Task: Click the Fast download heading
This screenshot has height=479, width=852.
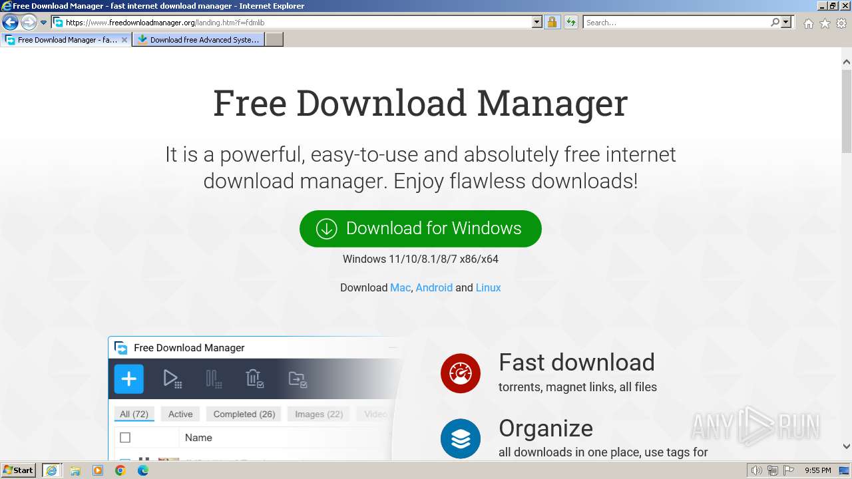Action: click(x=576, y=363)
